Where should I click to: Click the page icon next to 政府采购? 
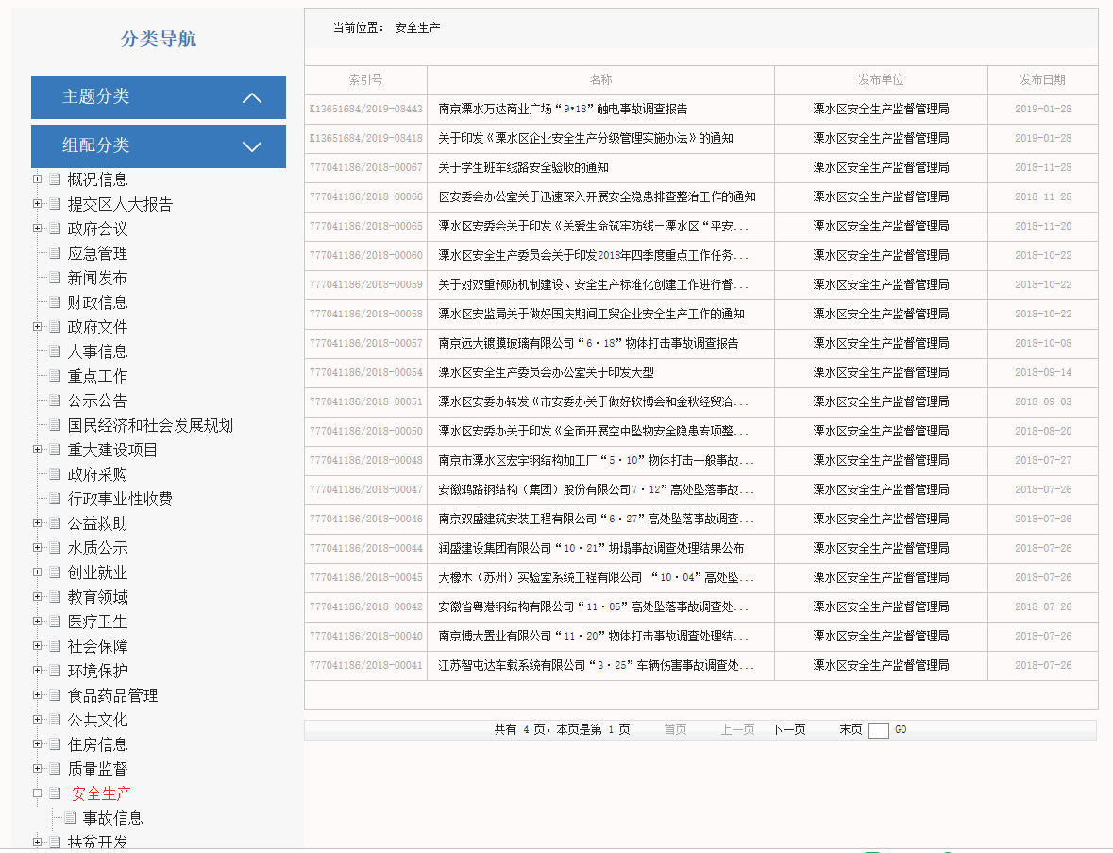55,474
